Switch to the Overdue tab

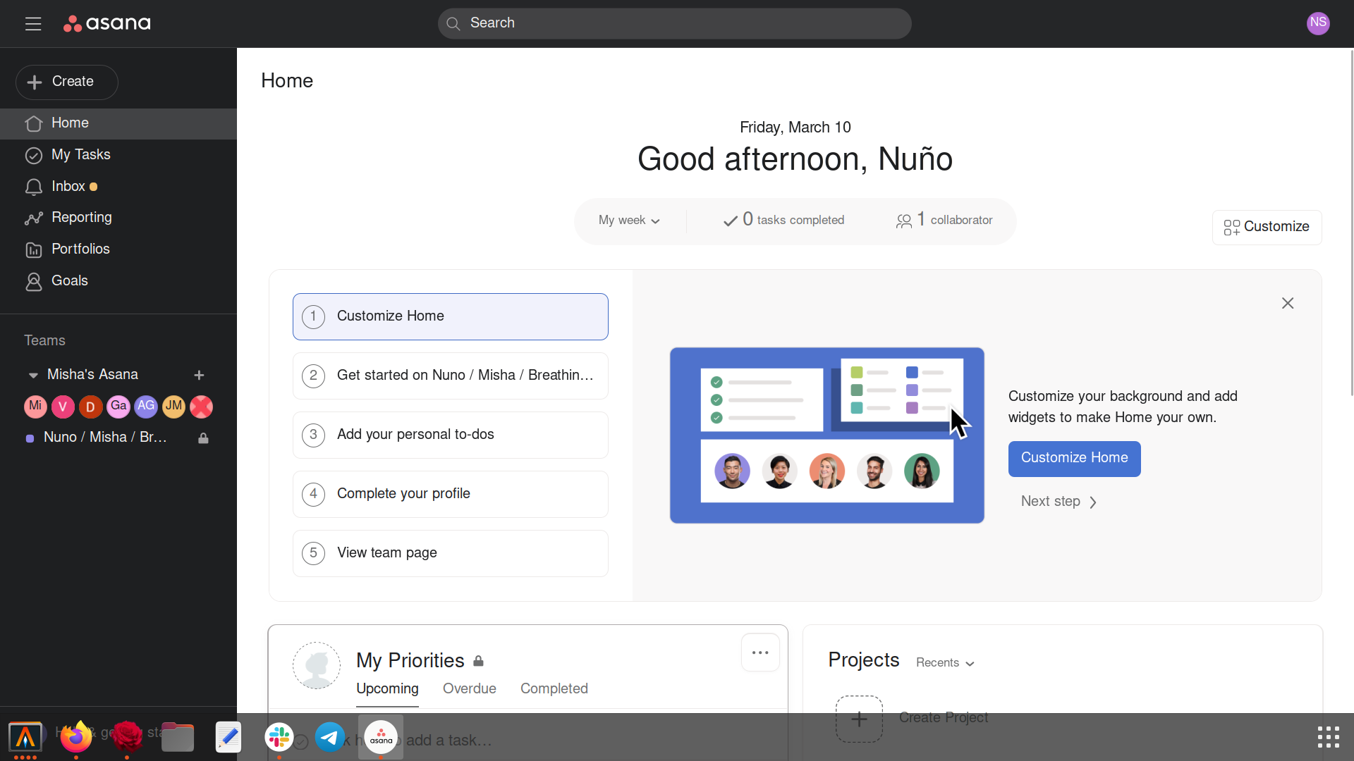pyautogui.click(x=469, y=688)
